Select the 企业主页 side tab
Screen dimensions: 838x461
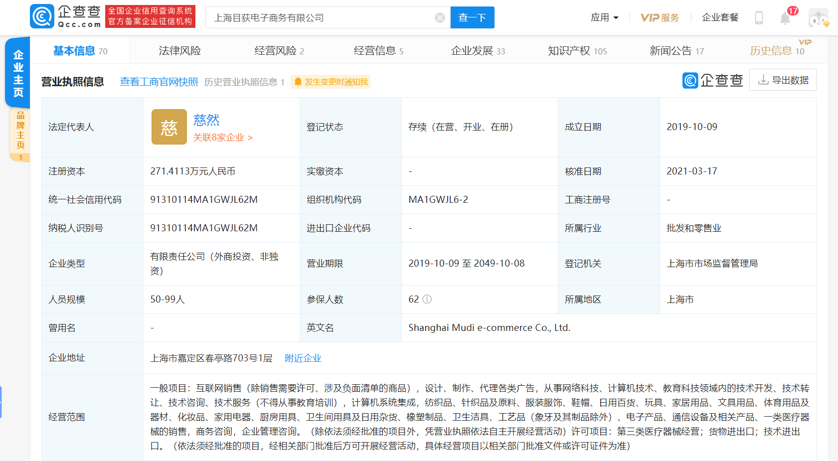coord(18,73)
